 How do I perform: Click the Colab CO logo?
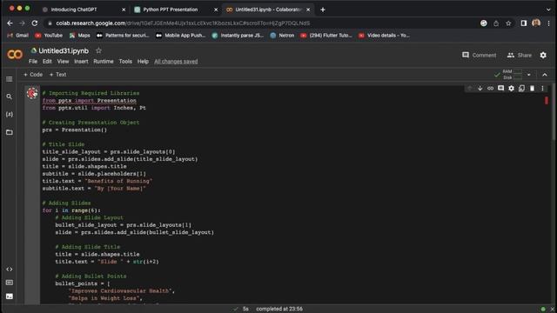15,54
